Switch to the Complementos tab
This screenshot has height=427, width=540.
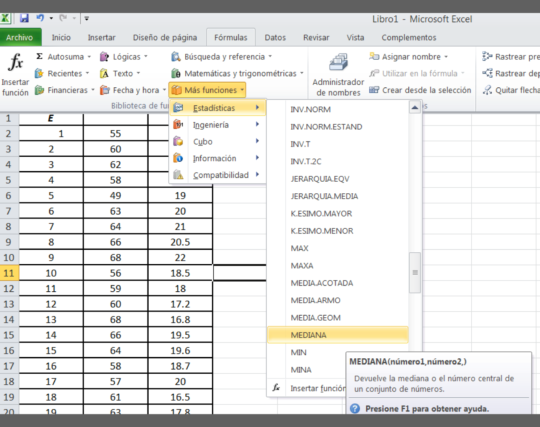click(409, 37)
